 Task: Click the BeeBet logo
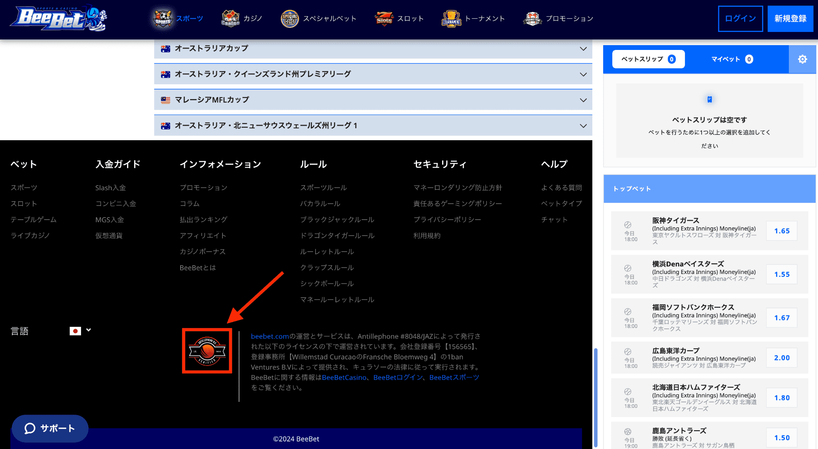click(x=58, y=18)
